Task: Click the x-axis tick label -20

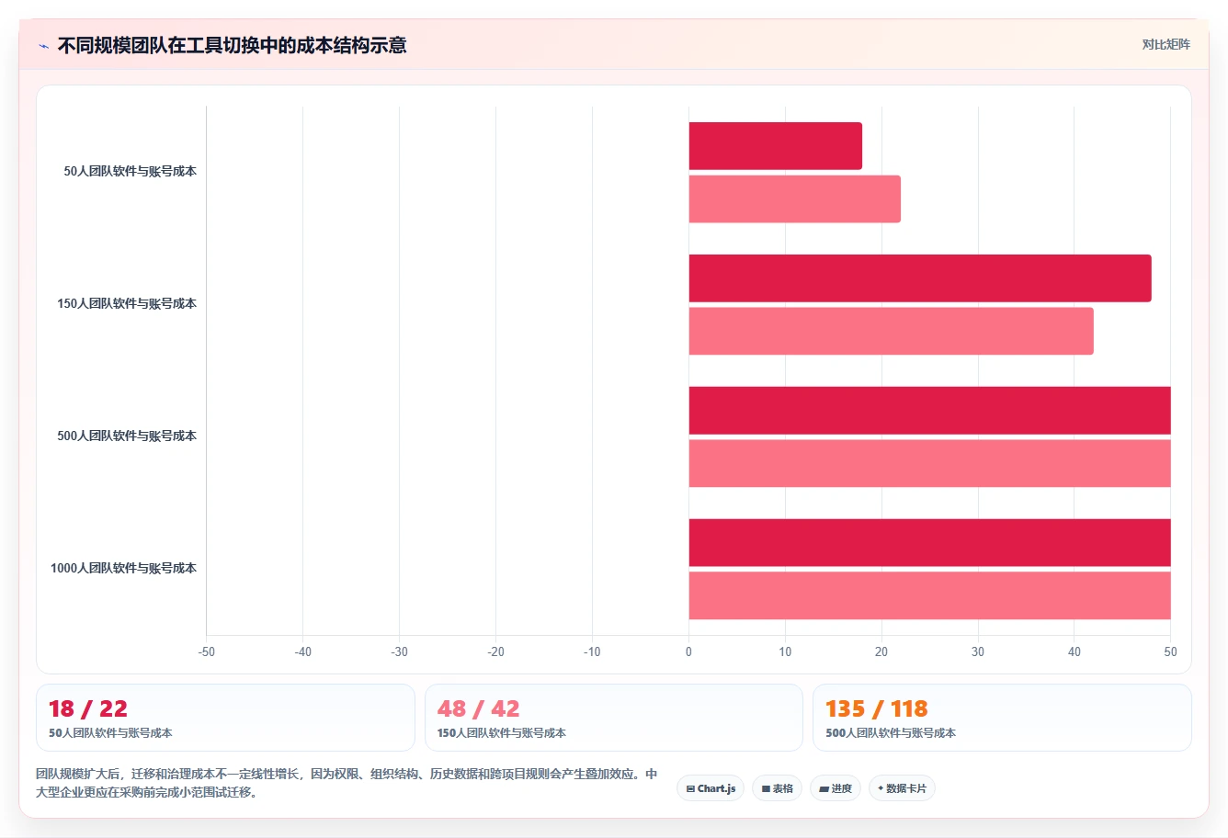Action: (495, 651)
